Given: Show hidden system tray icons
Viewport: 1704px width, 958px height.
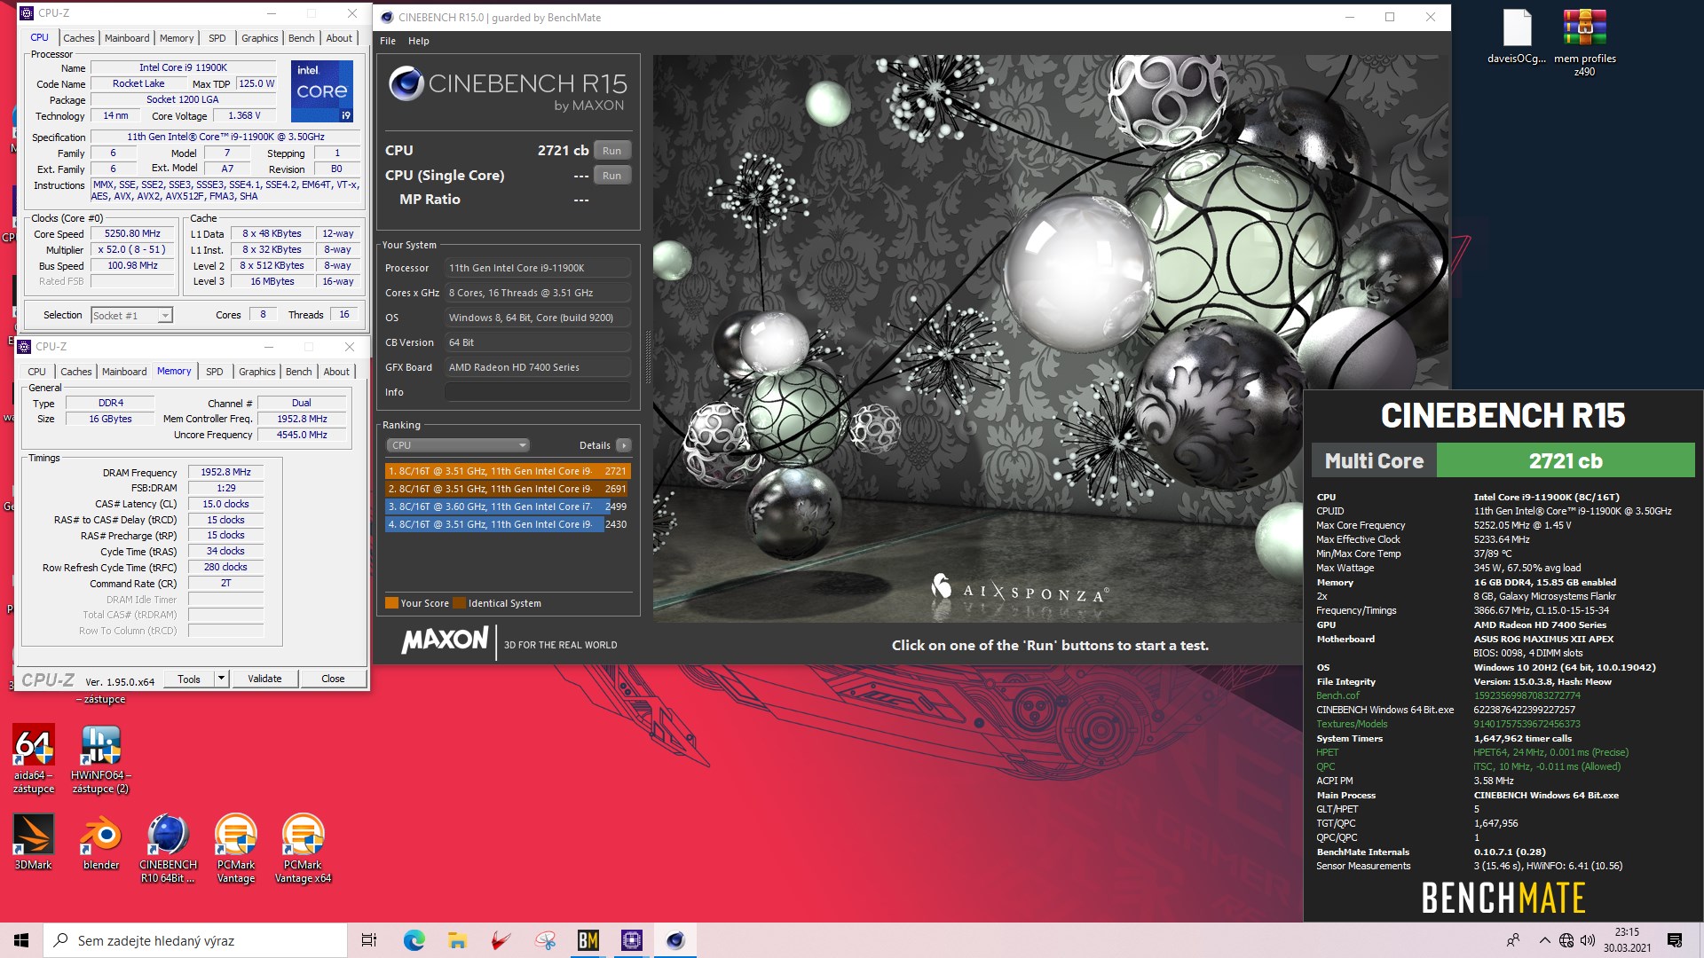Looking at the screenshot, I should pos(1544,940).
